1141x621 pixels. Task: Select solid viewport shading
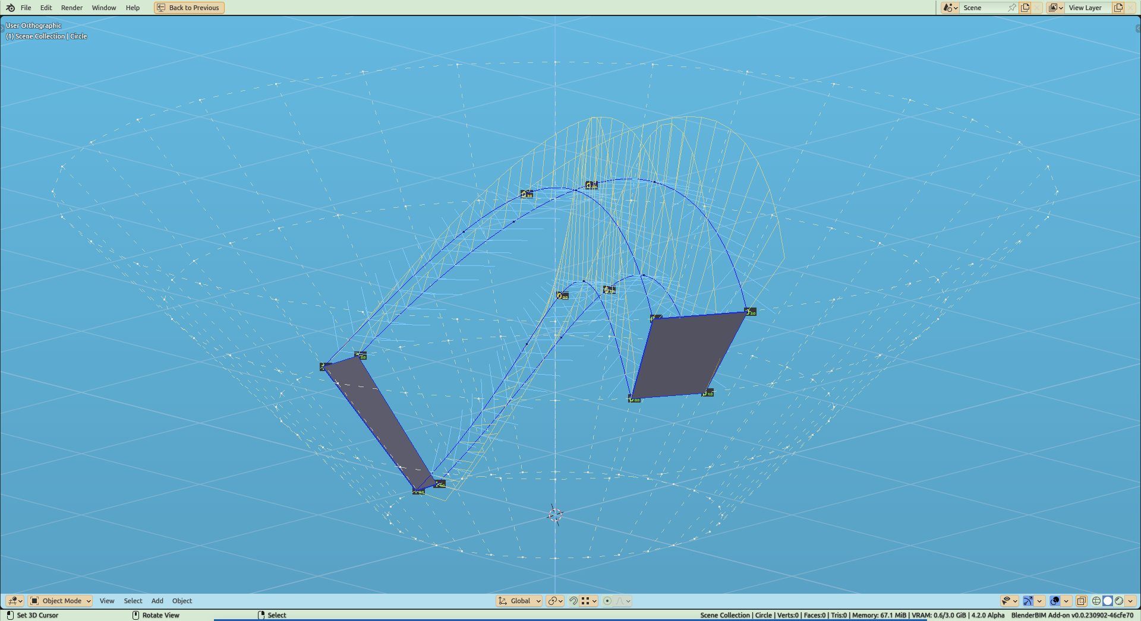(1108, 601)
